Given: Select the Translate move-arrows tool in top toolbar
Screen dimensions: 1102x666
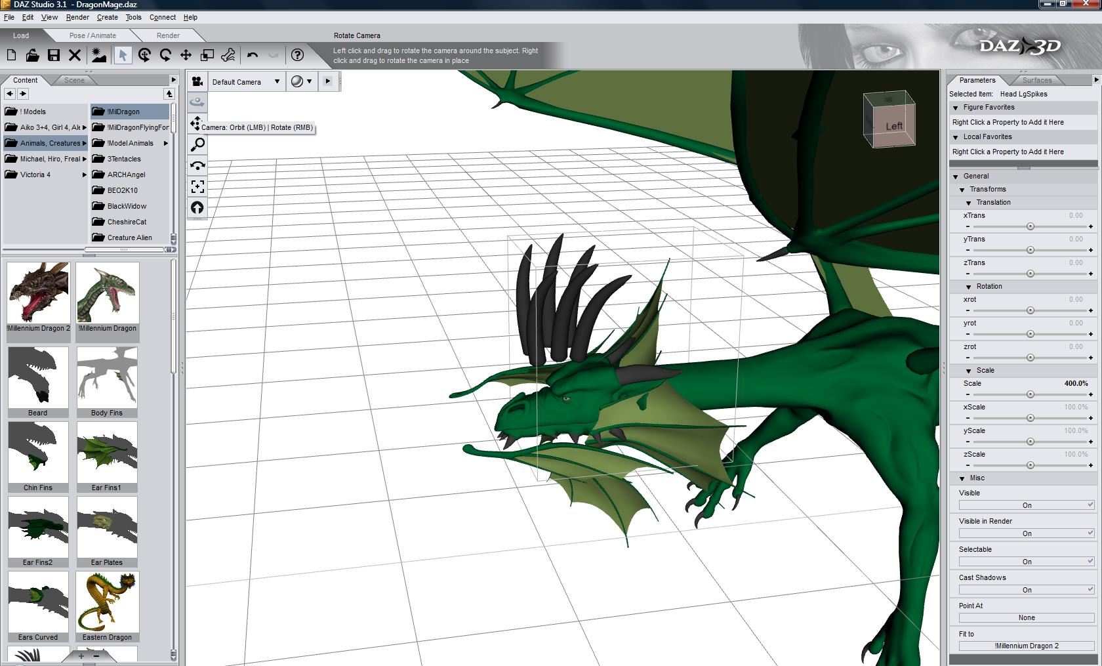Looking at the screenshot, I should coord(186,56).
